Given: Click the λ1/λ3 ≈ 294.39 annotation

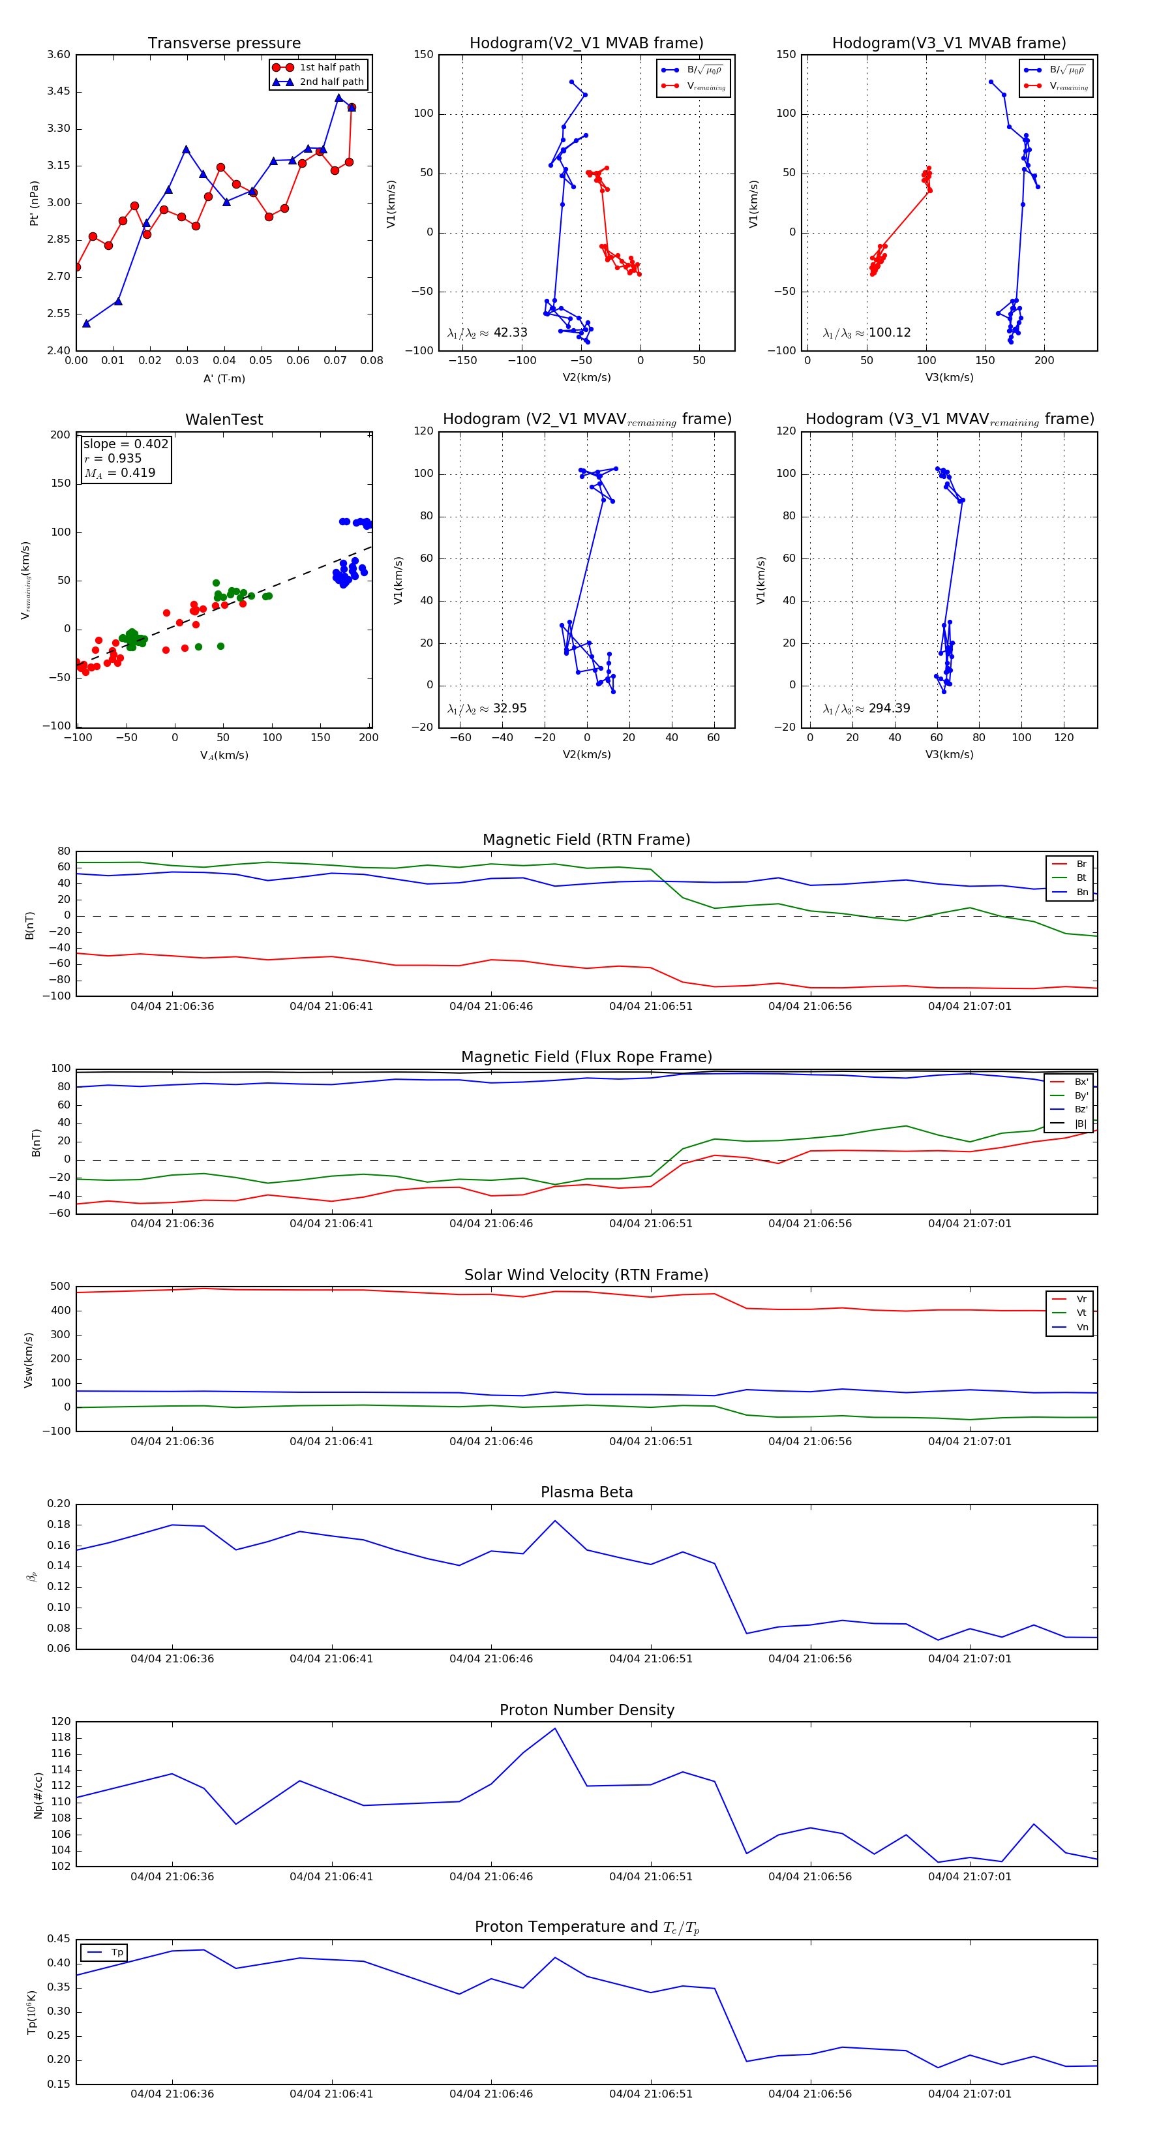Looking at the screenshot, I should point(867,709).
